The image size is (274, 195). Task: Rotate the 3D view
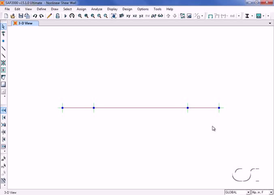click(154, 16)
